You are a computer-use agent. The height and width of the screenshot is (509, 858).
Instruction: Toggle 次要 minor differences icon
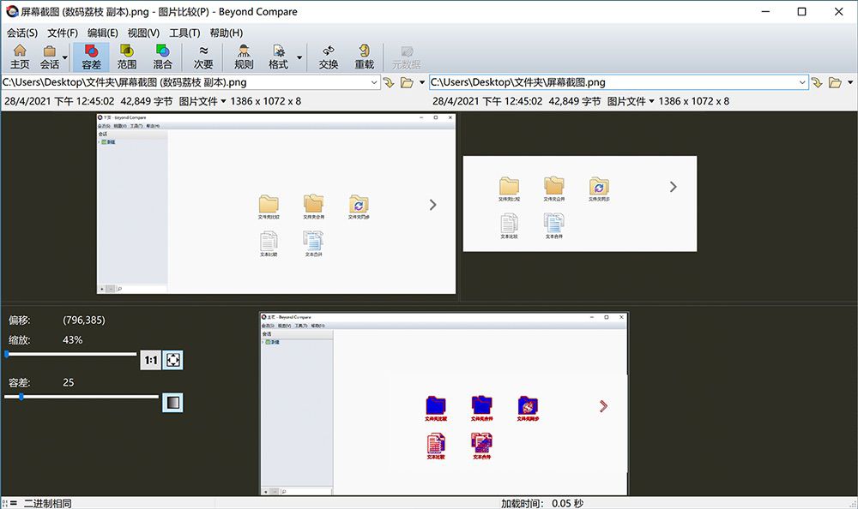tap(203, 57)
